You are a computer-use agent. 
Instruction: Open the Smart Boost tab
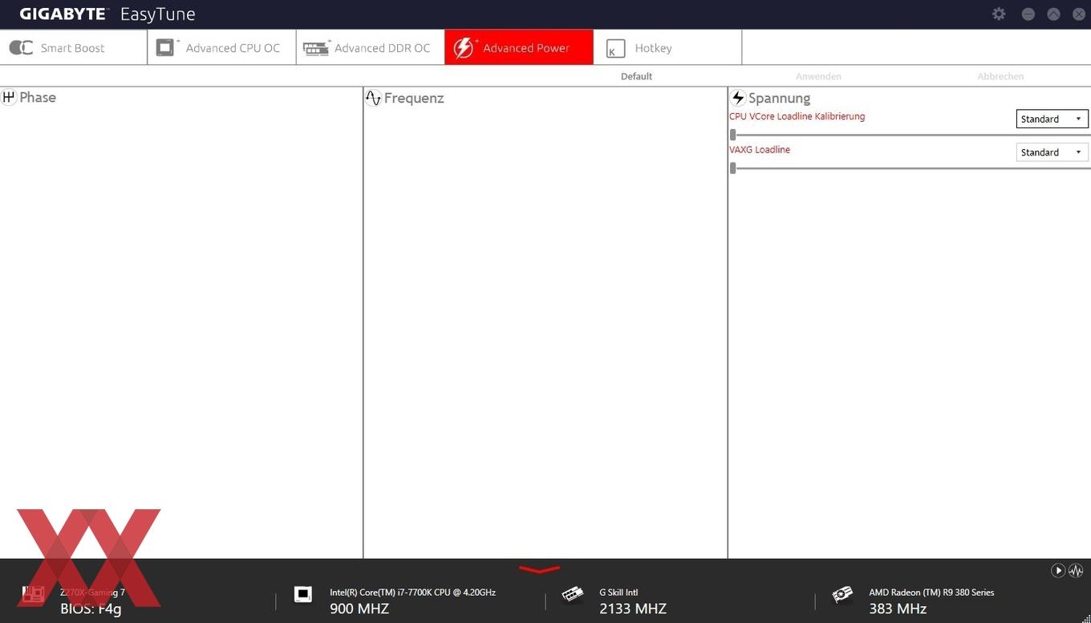74,47
